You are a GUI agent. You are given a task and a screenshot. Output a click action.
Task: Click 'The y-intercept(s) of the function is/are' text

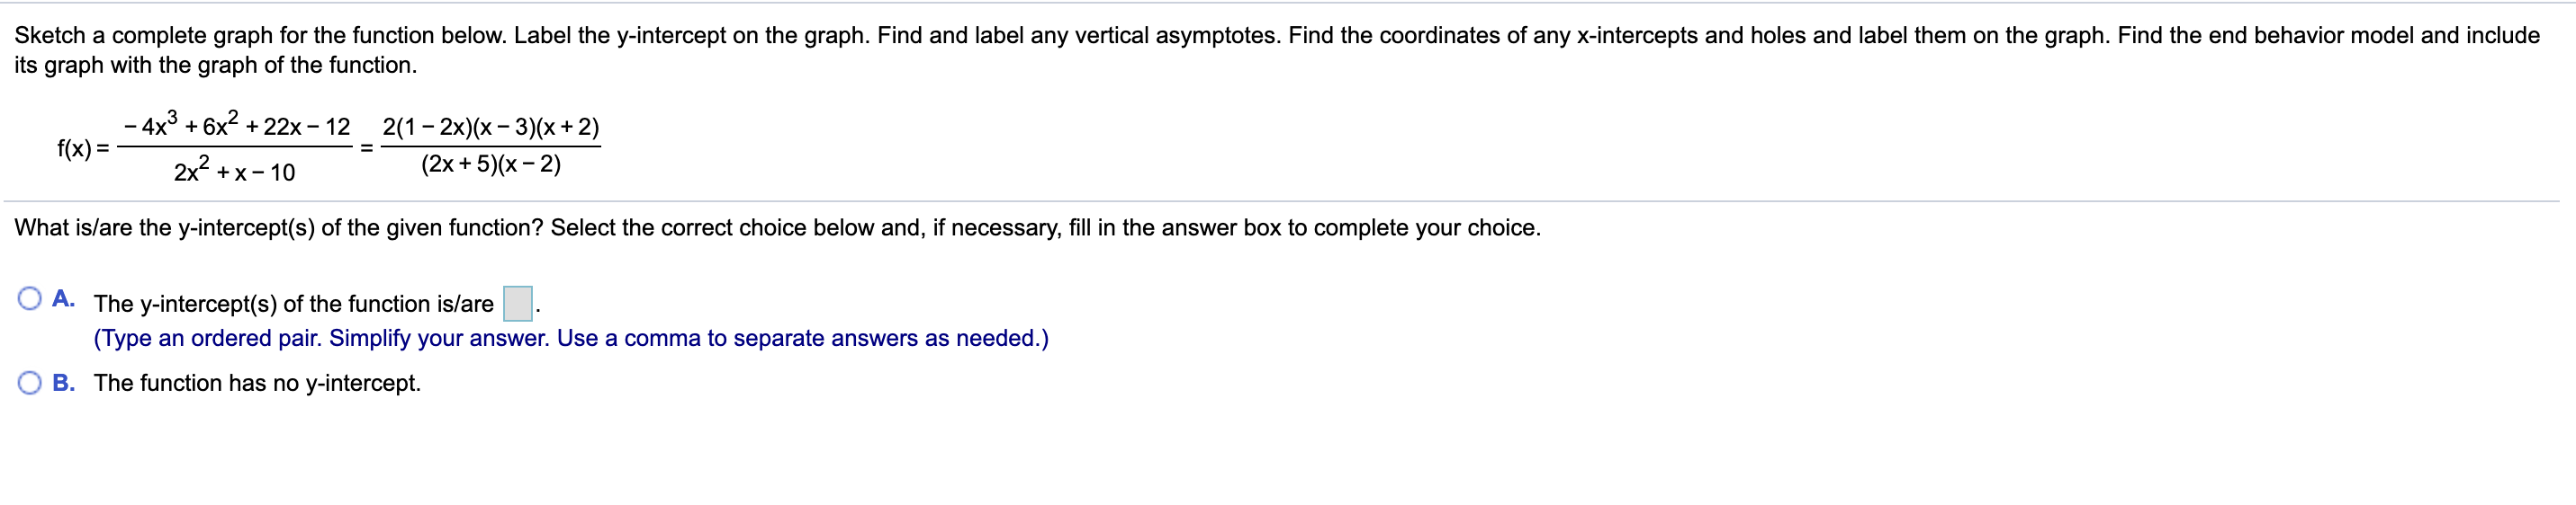pos(294,304)
